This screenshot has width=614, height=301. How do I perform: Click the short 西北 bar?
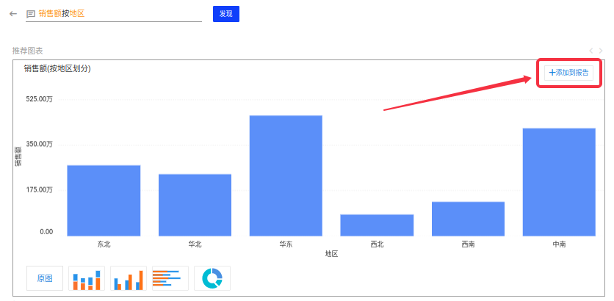click(377, 225)
